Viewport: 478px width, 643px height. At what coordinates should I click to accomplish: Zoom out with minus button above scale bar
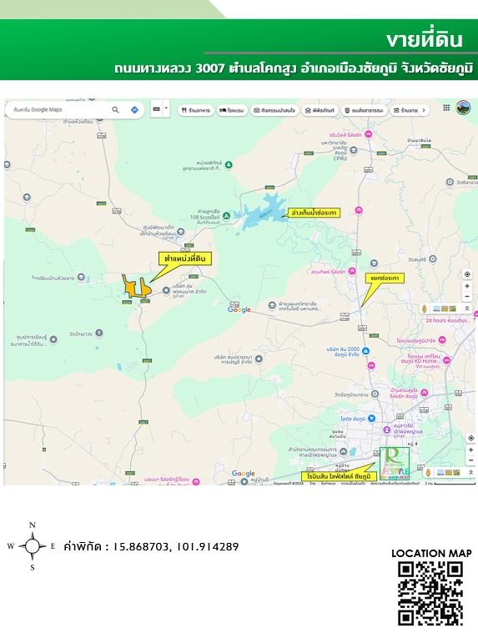coord(471,460)
